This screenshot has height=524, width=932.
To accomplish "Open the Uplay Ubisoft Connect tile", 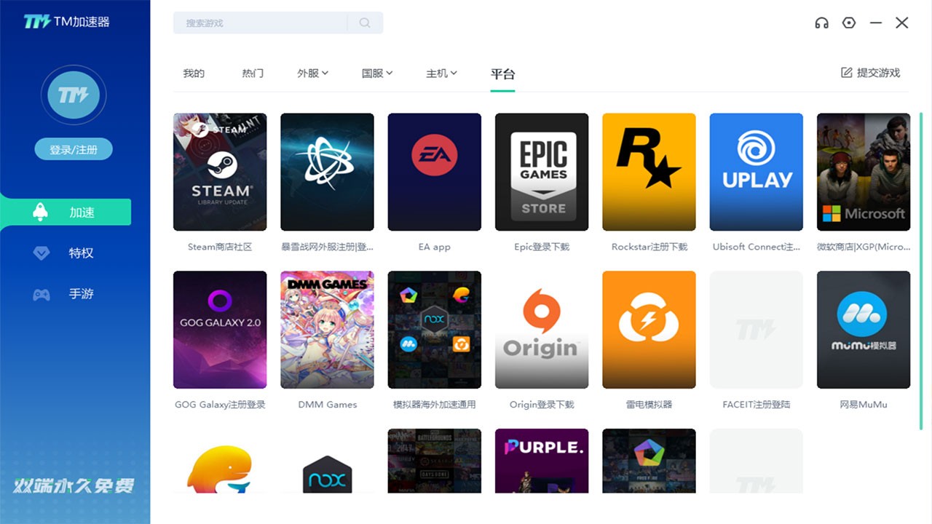I will [x=757, y=172].
